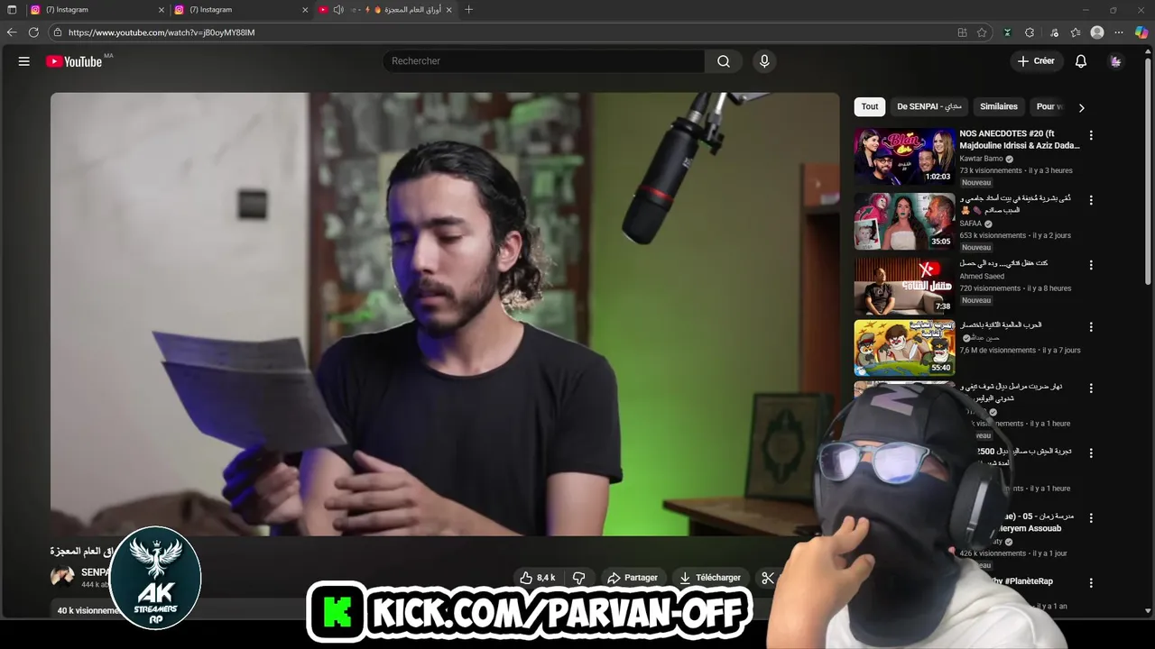Viewport: 1155px width, 649px height.
Task: Open tab actions menu icon
Action: point(12,10)
